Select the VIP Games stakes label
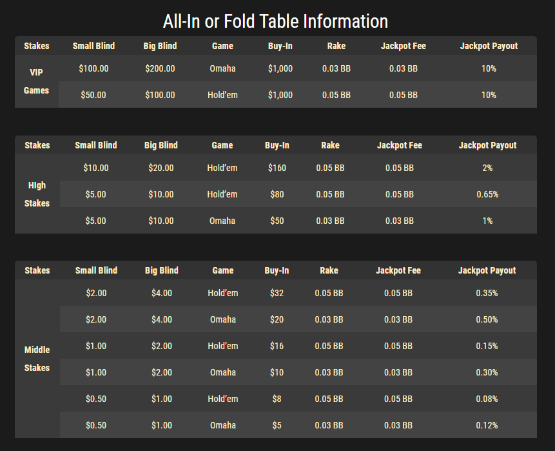Viewport: 555px width, 451px height. click(37, 81)
